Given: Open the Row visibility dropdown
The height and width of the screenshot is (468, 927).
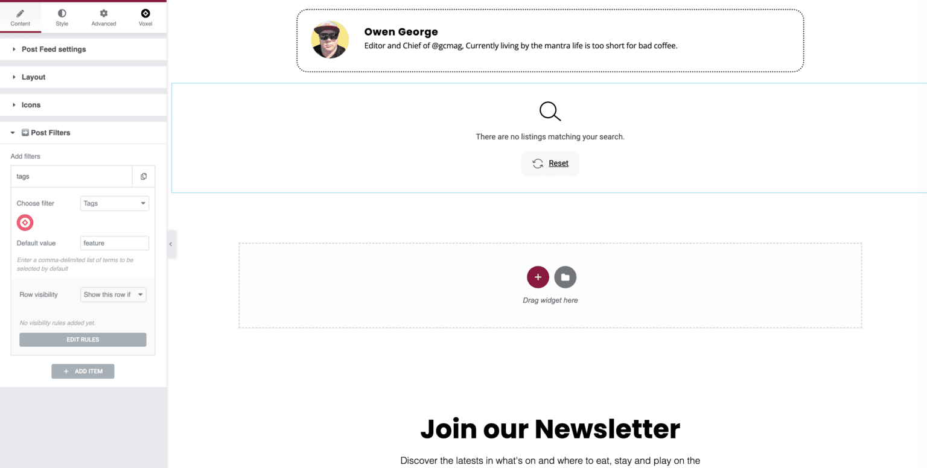Looking at the screenshot, I should coord(113,294).
